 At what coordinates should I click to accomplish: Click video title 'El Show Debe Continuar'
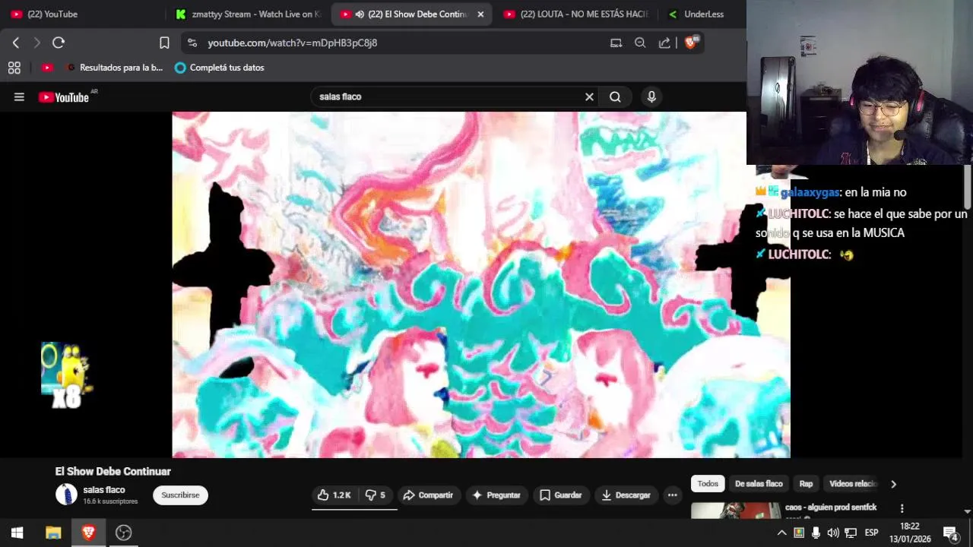(x=113, y=472)
